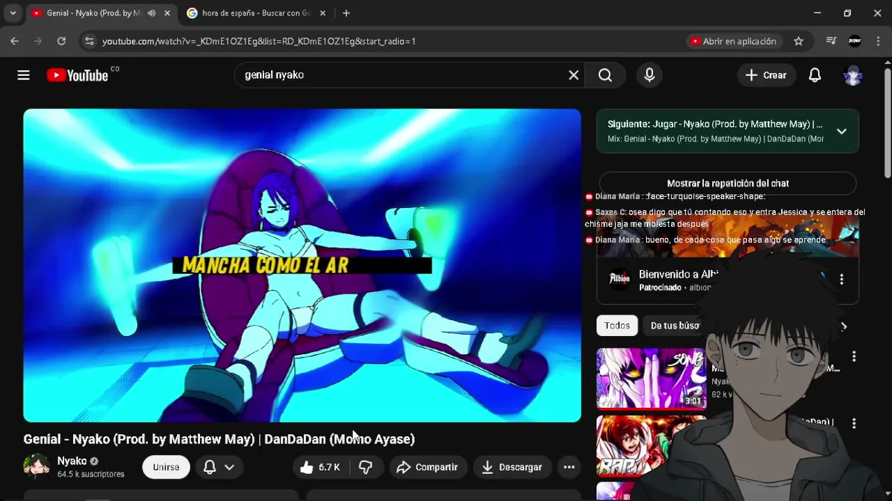Mute the tab via its speaker icon

[152, 13]
